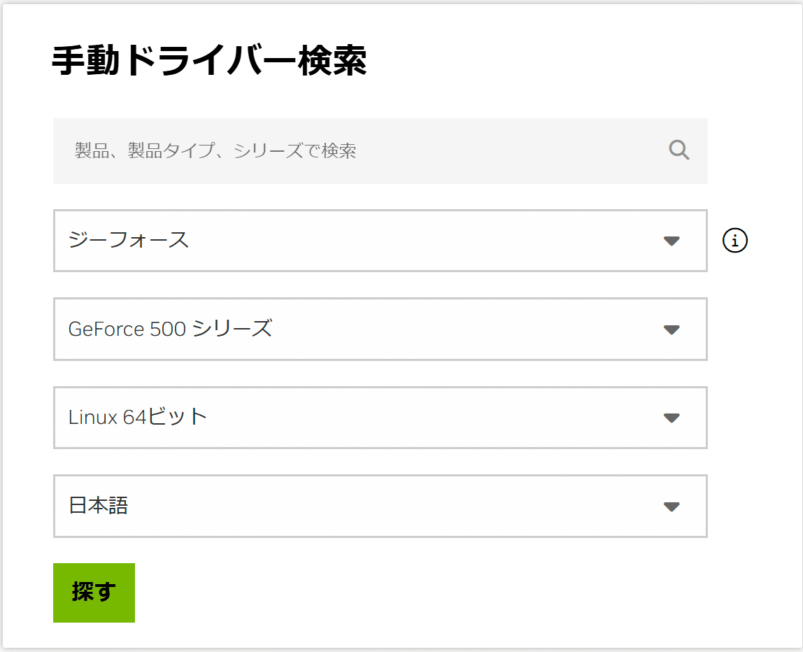Click the magnifier search icon

(x=678, y=150)
